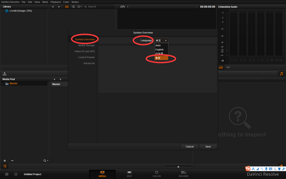Switch library to thumbnail grid view
This screenshot has height=179, width=286.
67,7
